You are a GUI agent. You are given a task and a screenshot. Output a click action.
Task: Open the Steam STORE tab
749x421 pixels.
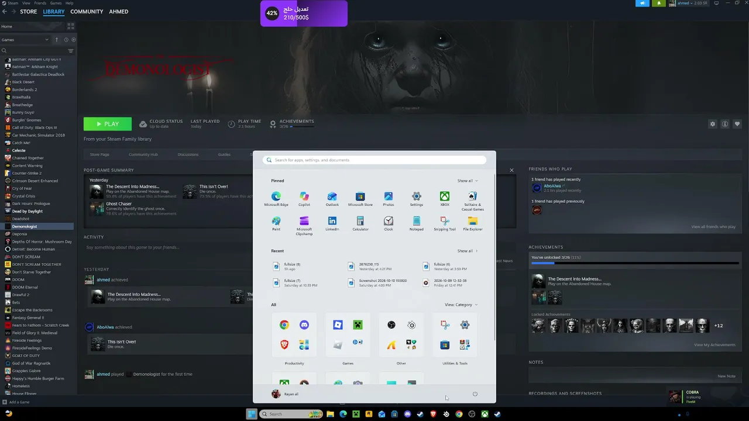(x=28, y=12)
